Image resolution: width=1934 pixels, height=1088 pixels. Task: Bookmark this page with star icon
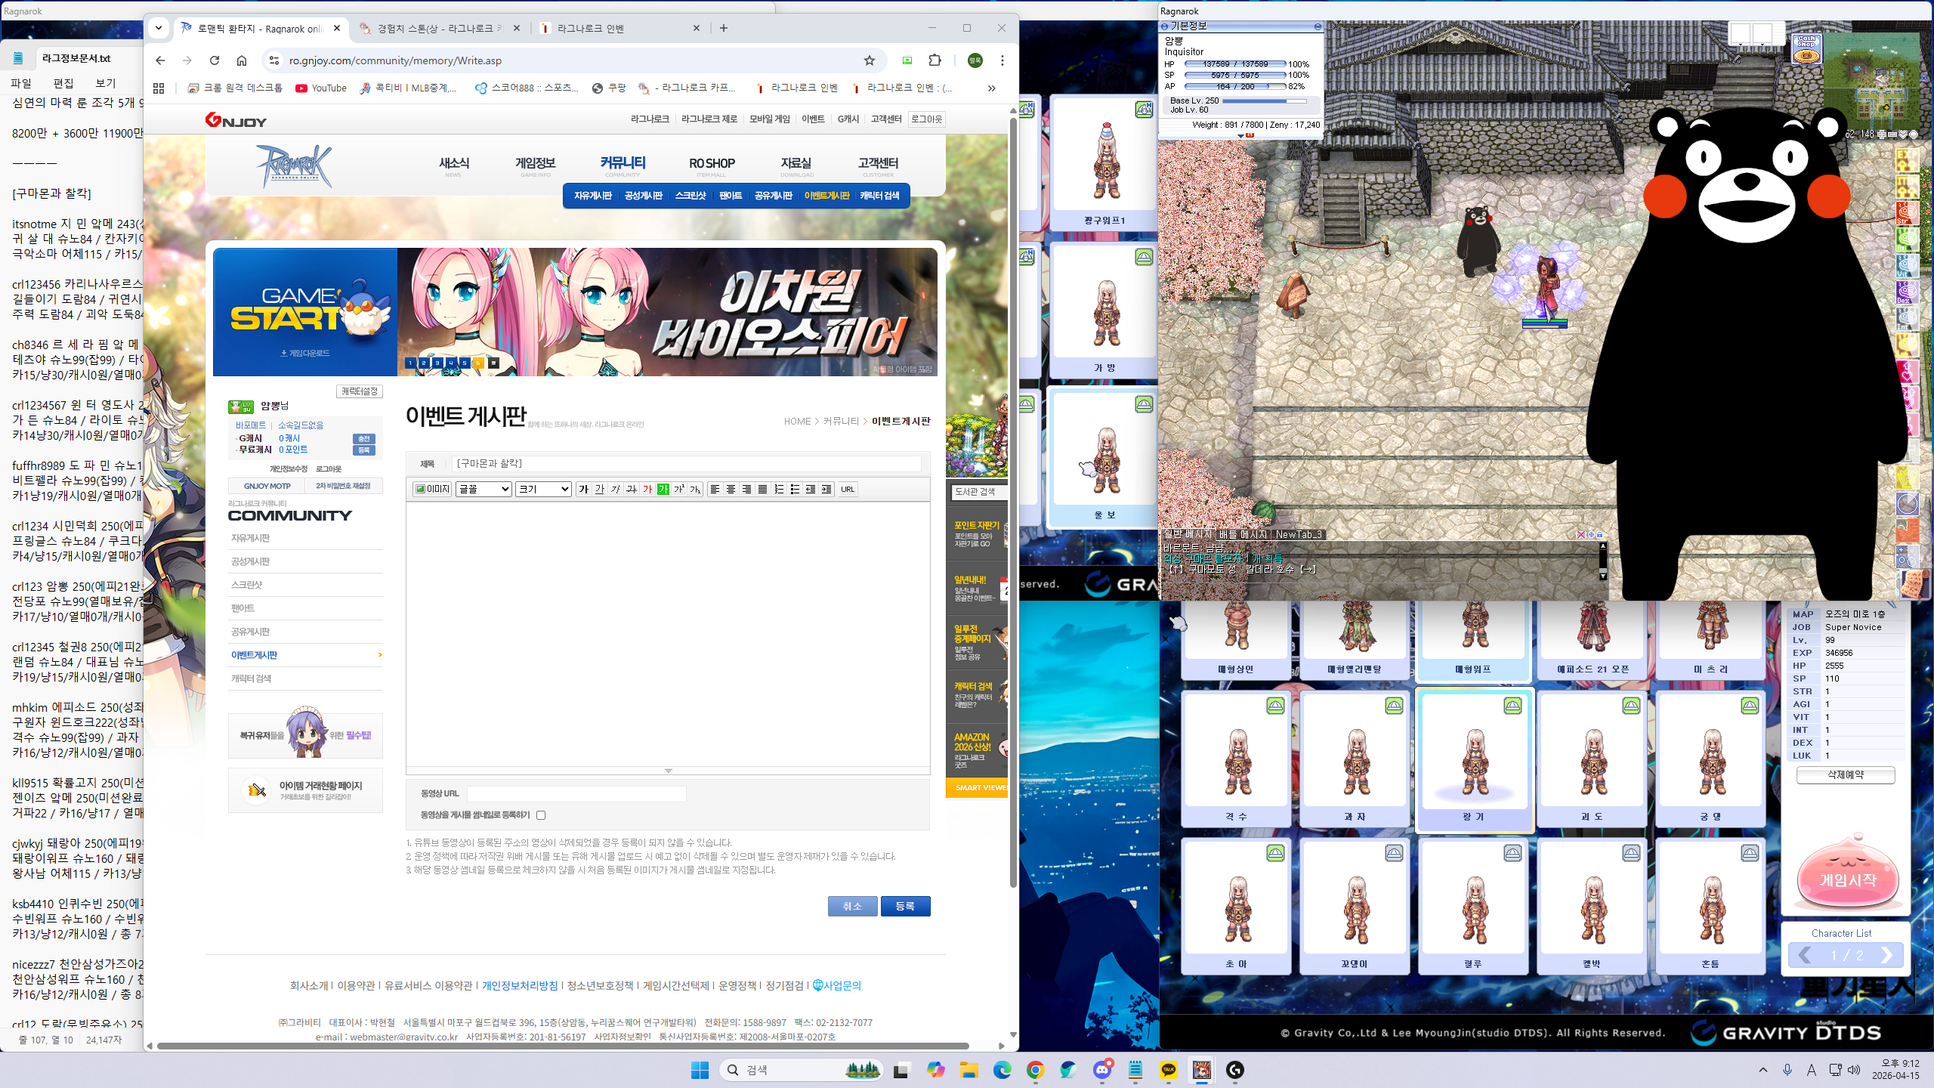coord(870,60)
